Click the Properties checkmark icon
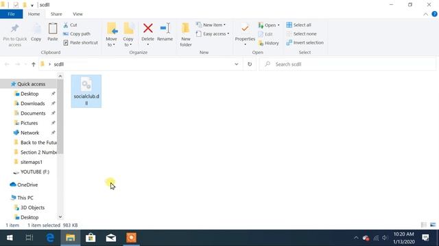 [245, 29]
